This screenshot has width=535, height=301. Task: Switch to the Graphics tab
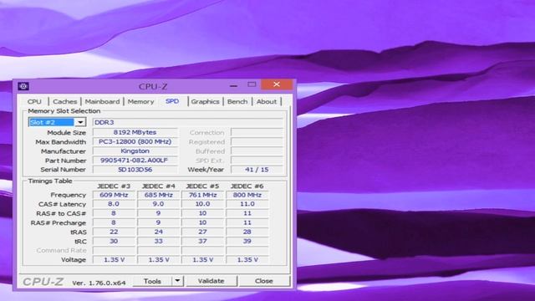tap(205, 101)
